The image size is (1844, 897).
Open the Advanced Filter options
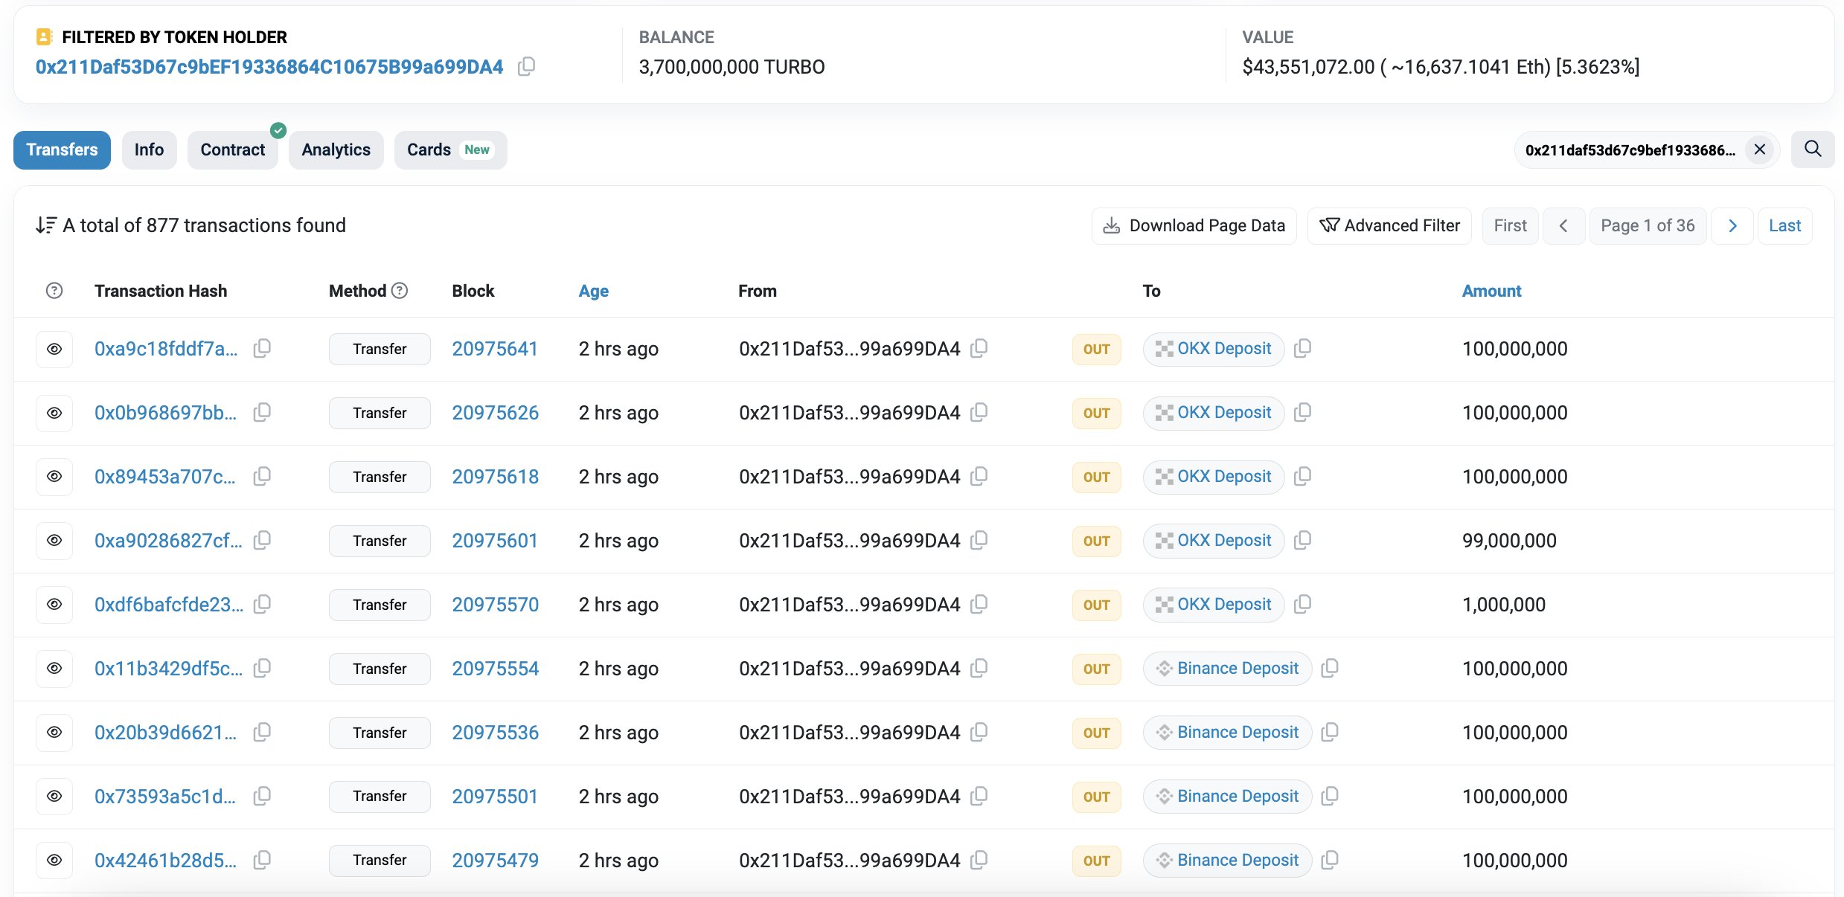point(1389,225)
